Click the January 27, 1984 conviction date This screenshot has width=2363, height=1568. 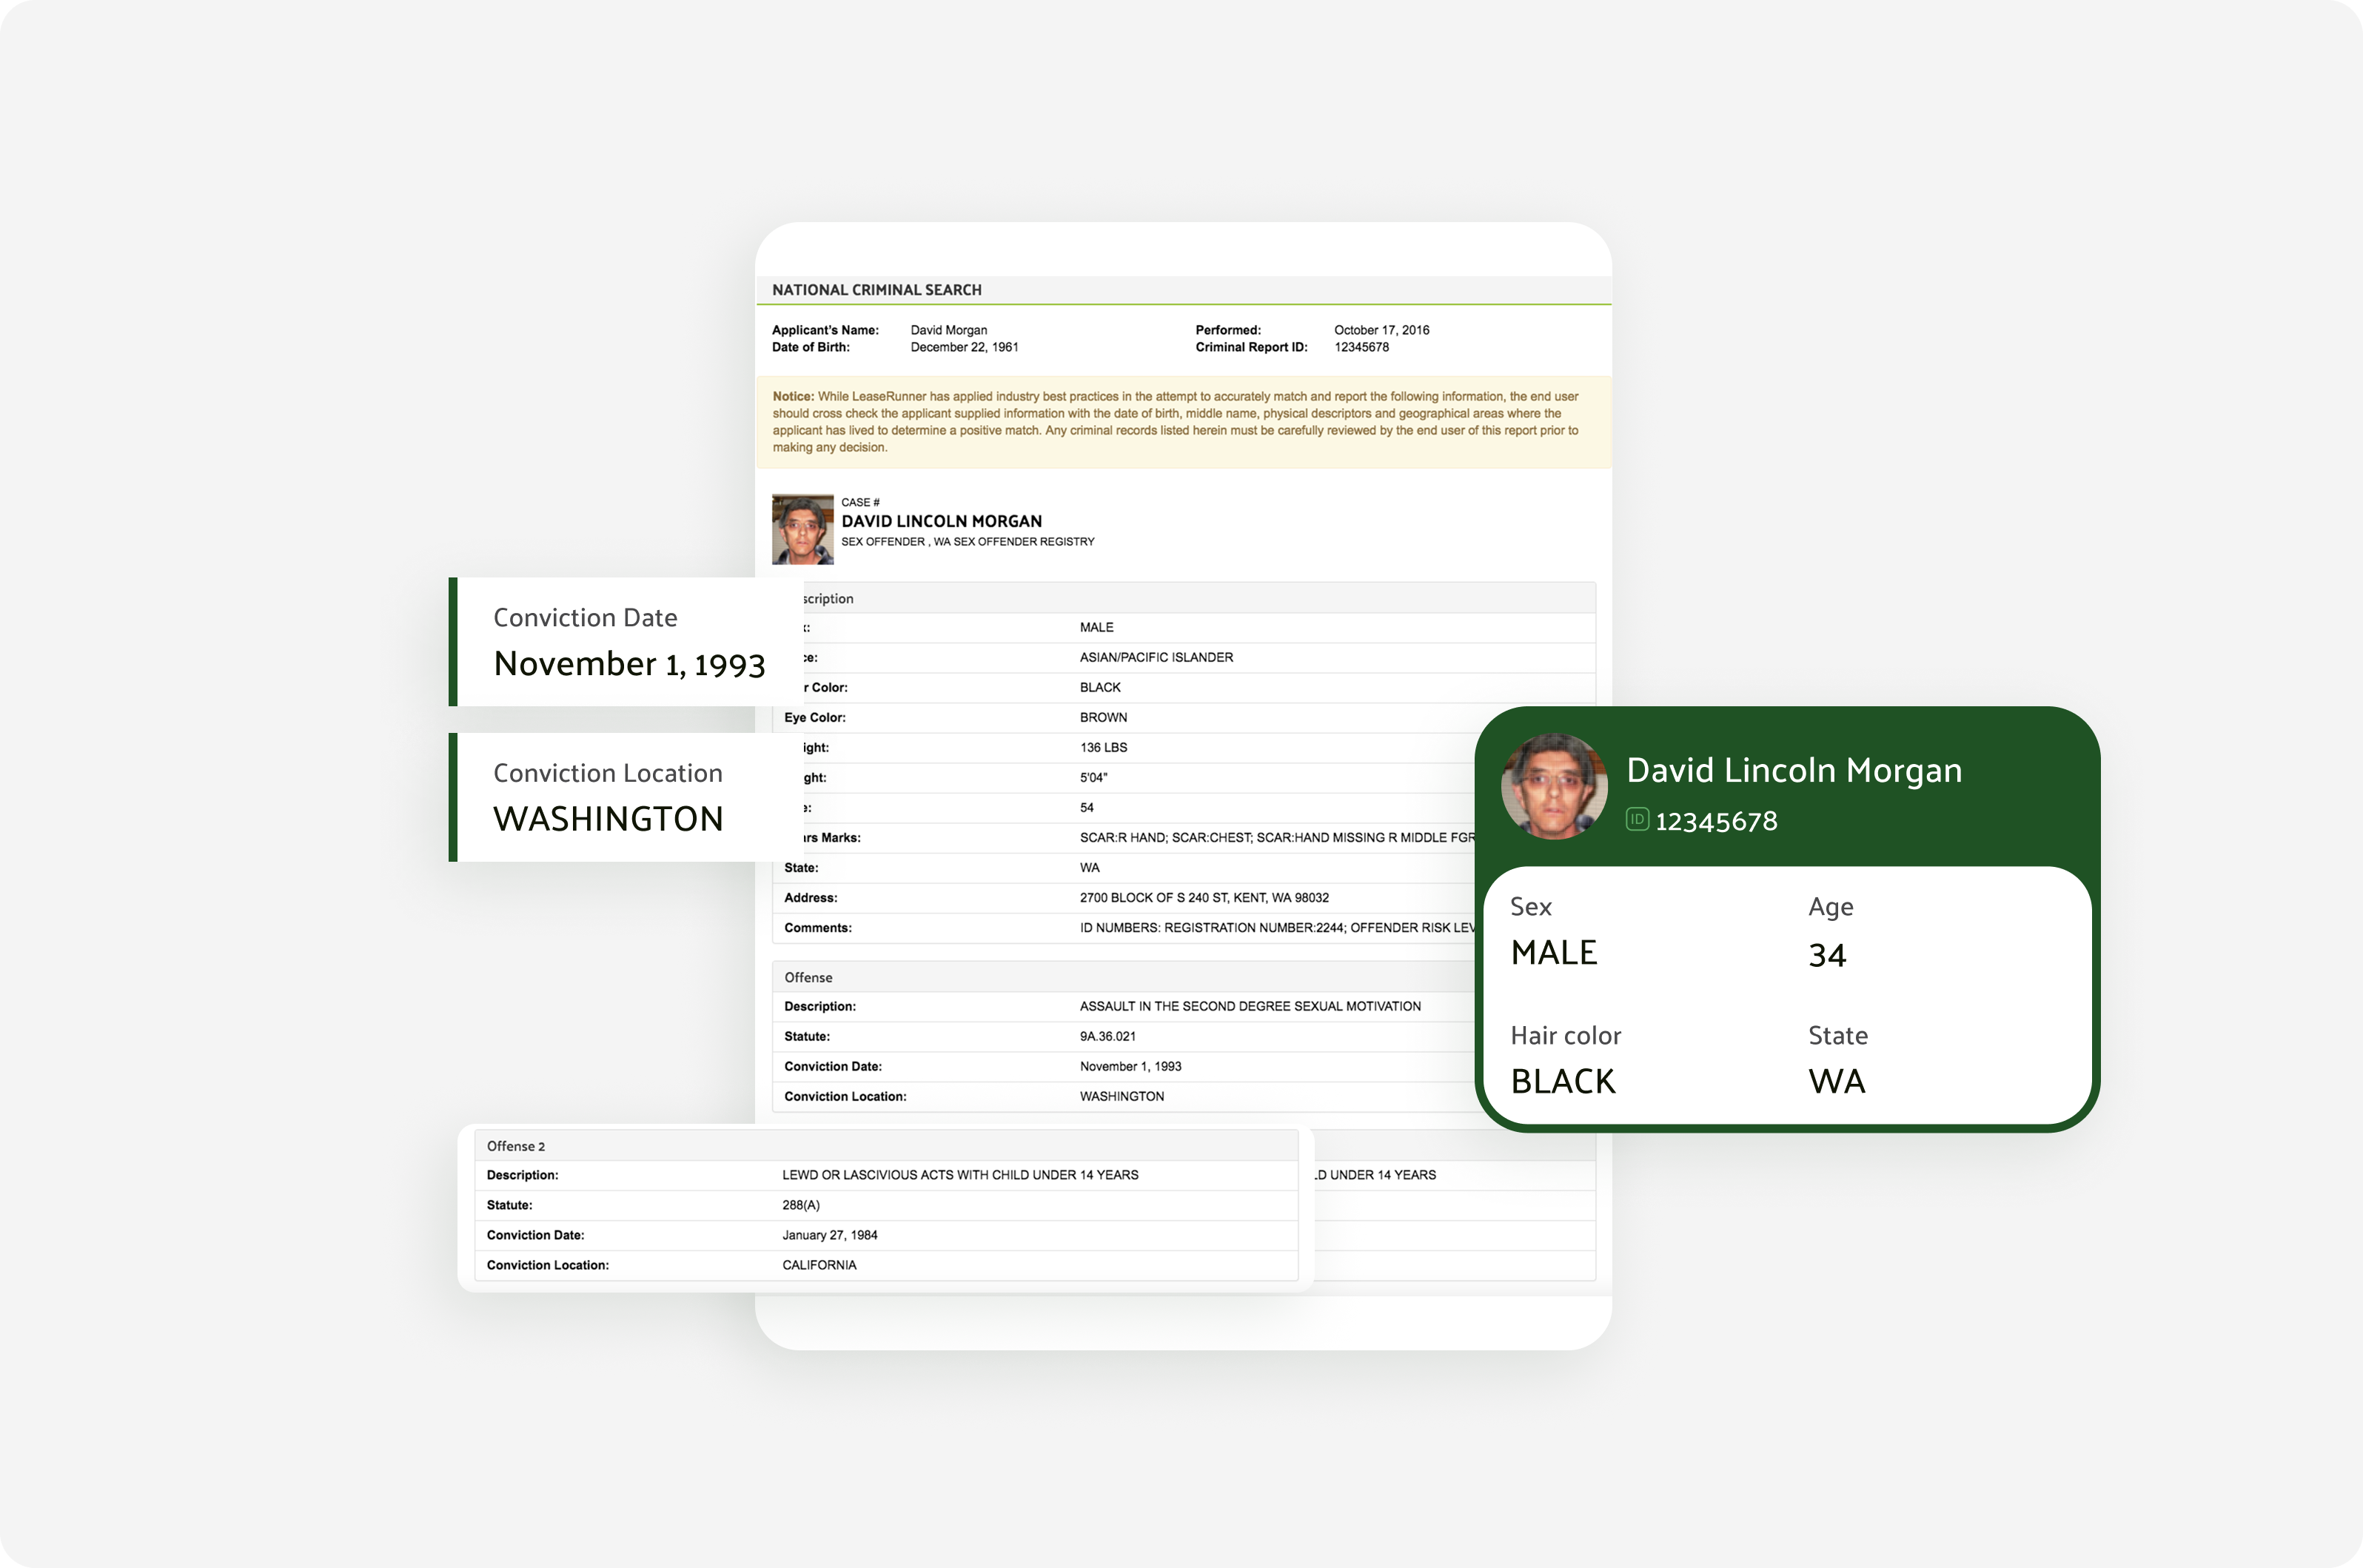(x=829, y=1235)
